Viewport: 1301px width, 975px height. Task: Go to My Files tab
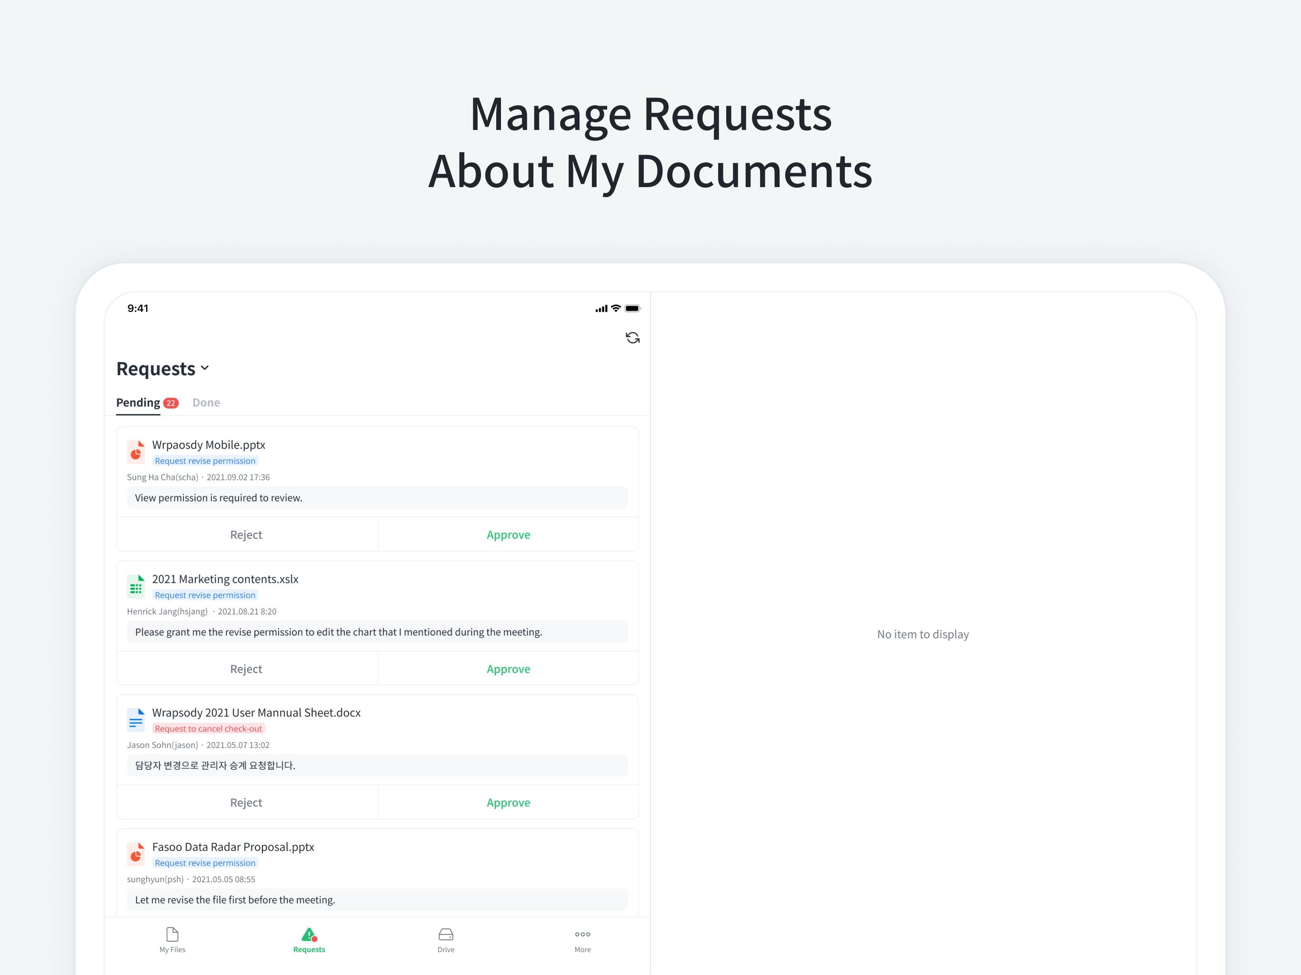pyautogui.click(x=172, y=940)
